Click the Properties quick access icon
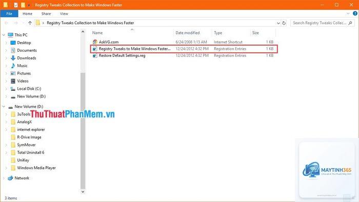The image size is (359, 202). [16, 5]
